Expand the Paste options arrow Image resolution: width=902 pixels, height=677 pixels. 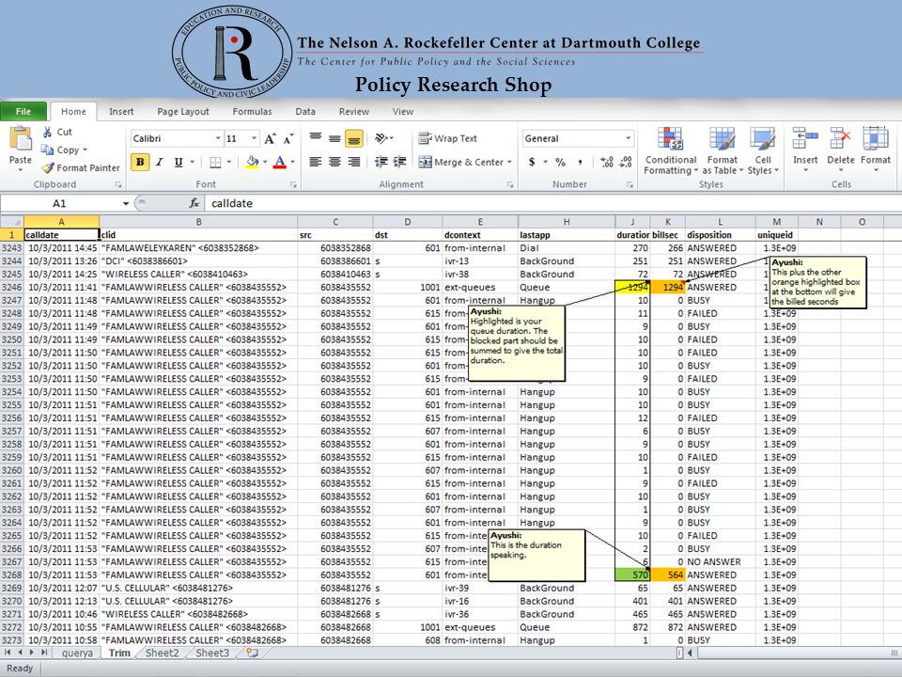coord(21,170)
